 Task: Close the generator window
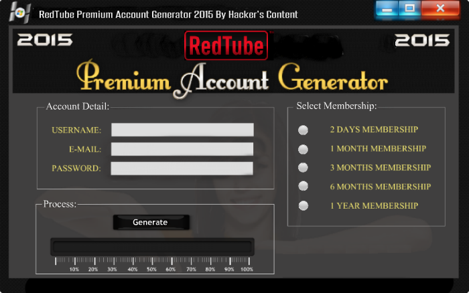440,9
